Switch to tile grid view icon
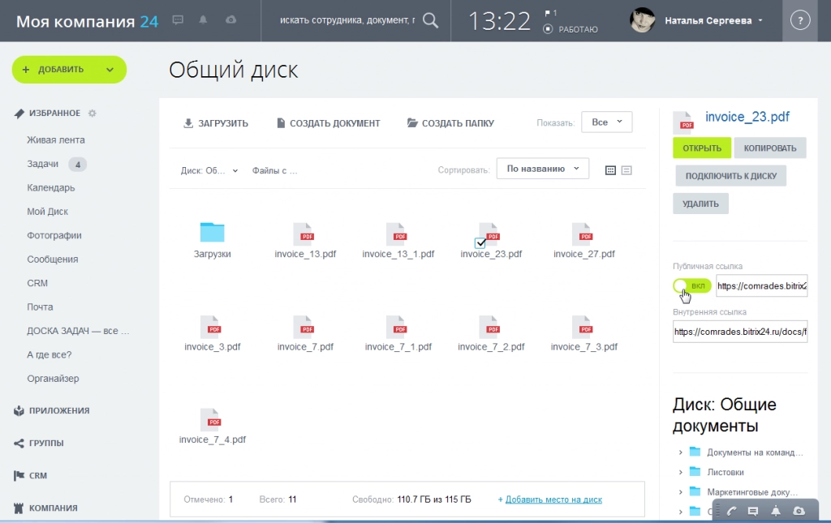Screen dimensions: 831x523 click(x=611, y=169)
